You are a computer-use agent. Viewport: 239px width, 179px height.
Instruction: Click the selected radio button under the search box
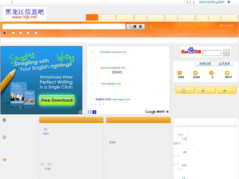tap(5, 33)
